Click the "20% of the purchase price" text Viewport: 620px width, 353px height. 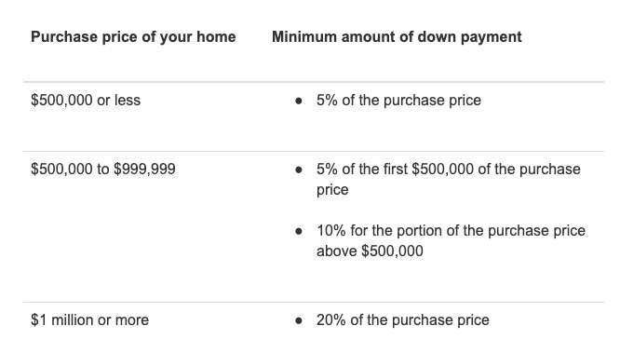click(402, 319)
